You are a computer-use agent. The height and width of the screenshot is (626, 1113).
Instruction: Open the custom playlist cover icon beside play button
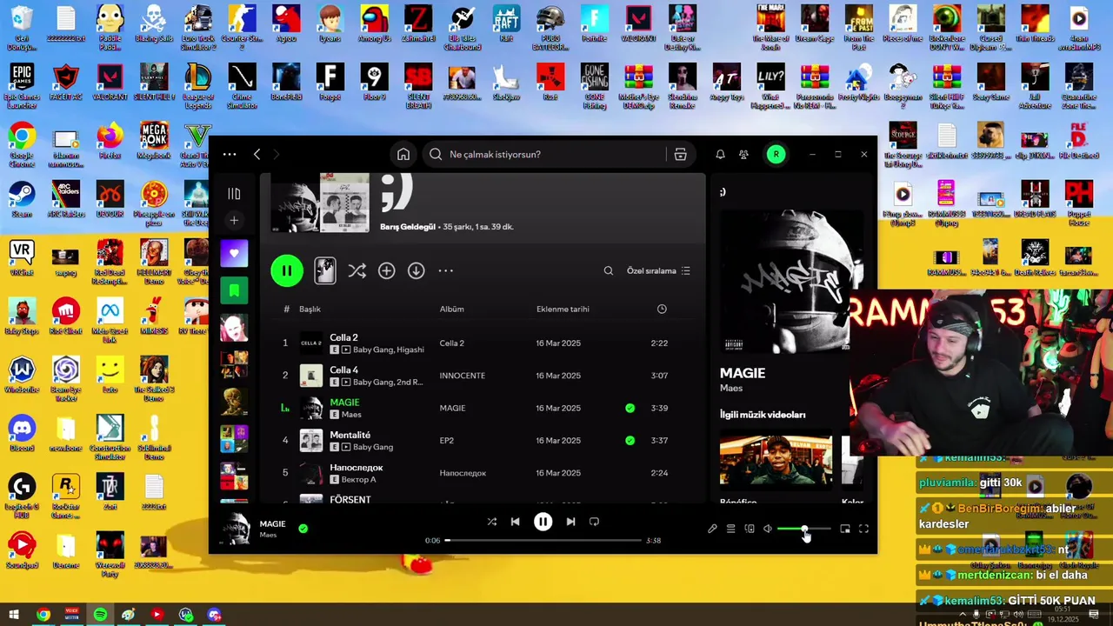click(x=324, y=271)
